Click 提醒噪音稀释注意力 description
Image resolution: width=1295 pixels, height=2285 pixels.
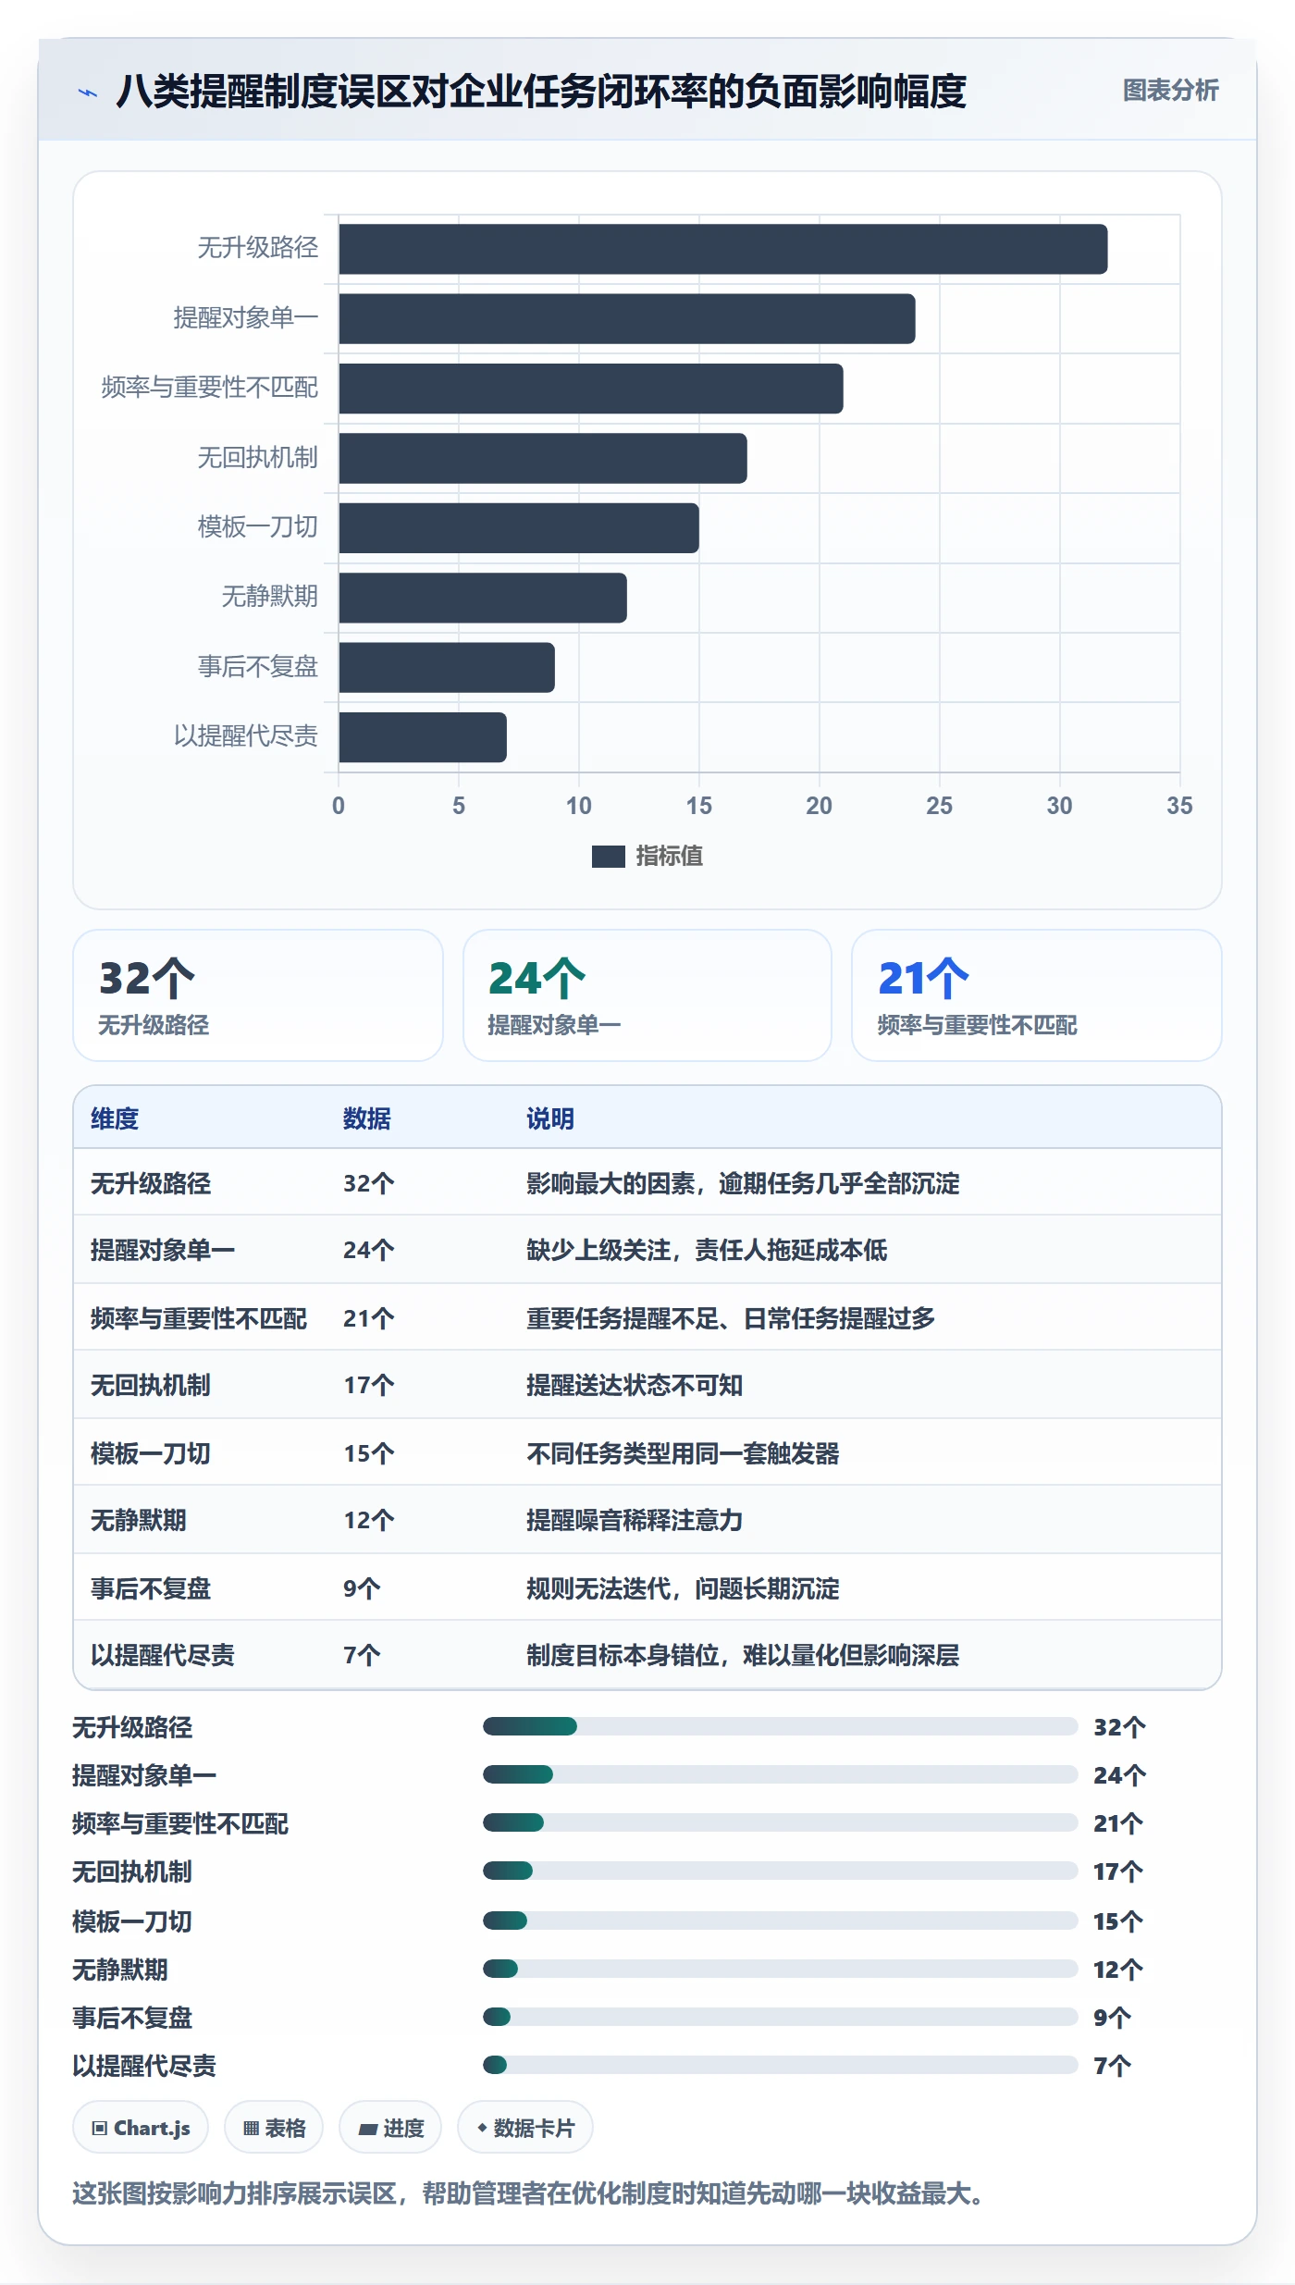(635, 1520)
